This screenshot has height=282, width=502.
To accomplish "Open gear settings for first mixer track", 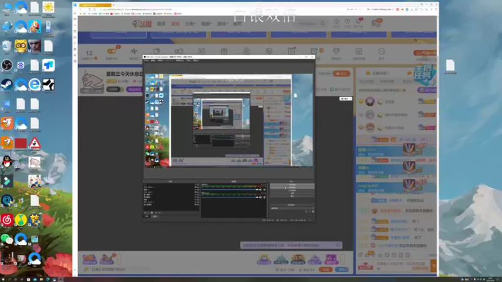I will tap(264, 190).
